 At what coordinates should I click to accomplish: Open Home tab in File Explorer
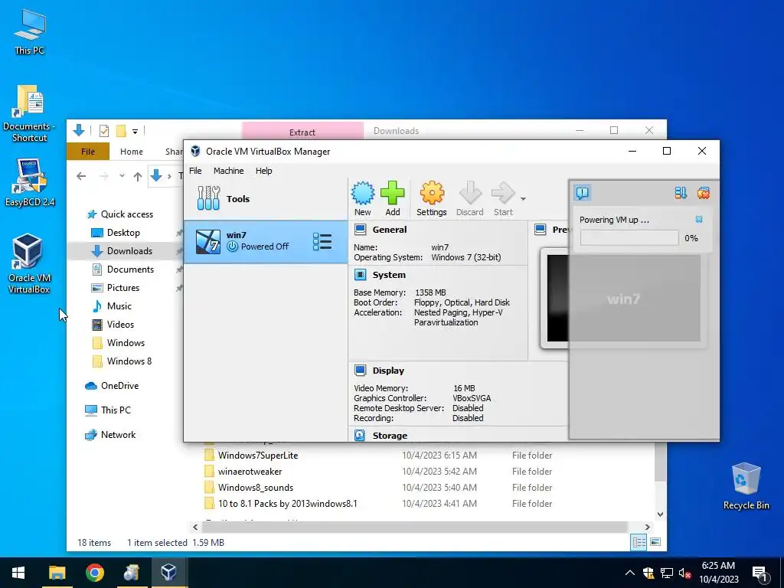(x=132, y=152)
